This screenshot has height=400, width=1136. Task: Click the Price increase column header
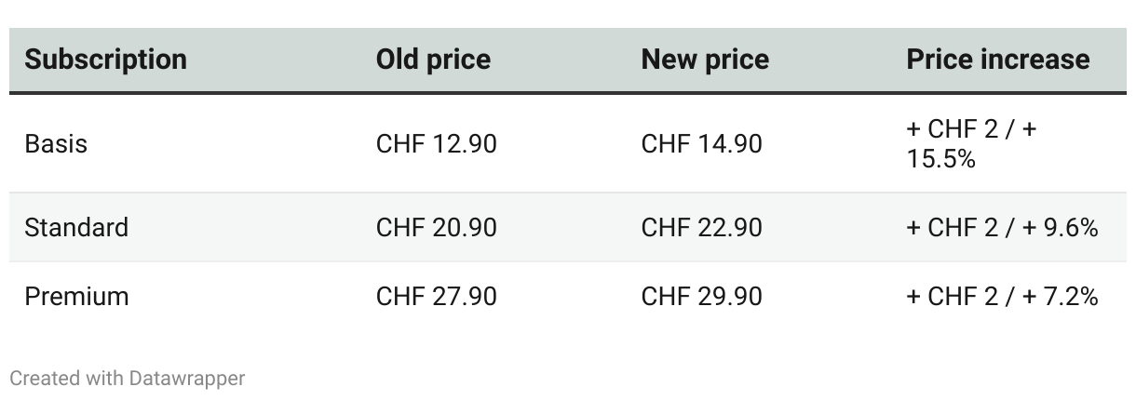coord(997,60)
